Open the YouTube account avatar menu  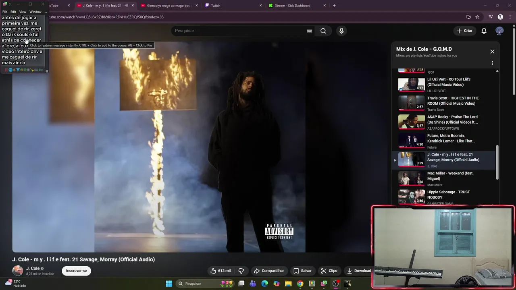click(x=499, y=31)
